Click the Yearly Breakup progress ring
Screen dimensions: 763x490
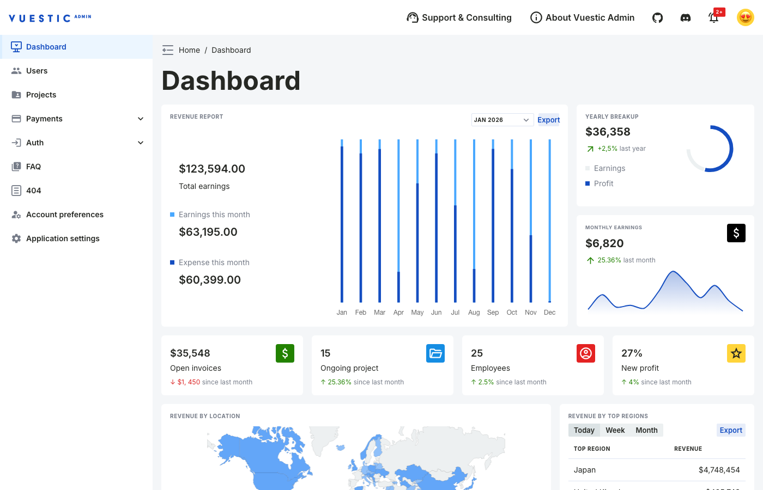point(711,148)
